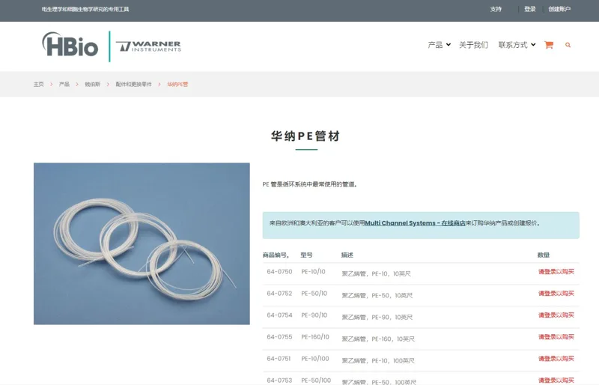Image resolution: width=599 pixels, height=385 pixels.
Task: Open 配件和更换零件 breadcrumb link
Action: [x=134, y=84]
